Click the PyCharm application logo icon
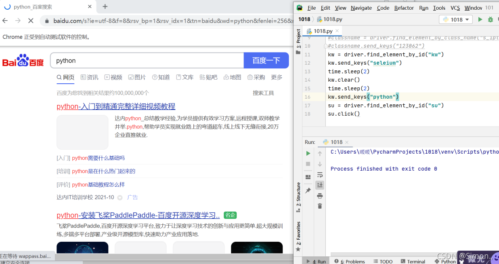The width and height of the screenshot is (499, 264). point(300,8)
